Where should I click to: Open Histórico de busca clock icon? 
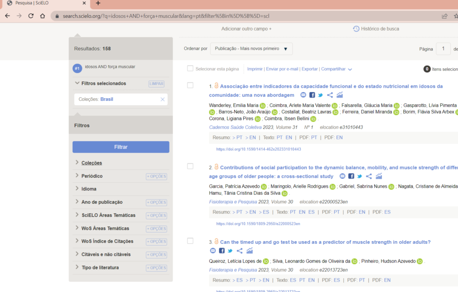pyautogui.click(x=356, y=29)
